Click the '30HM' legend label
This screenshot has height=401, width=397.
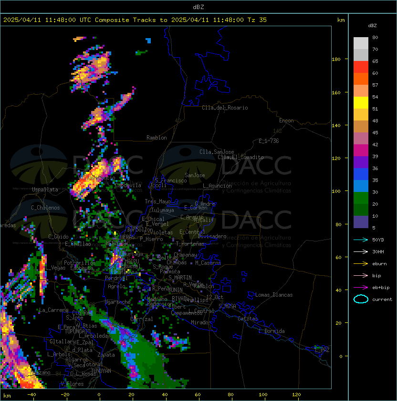pyautogui.click(x=378, y=251)
